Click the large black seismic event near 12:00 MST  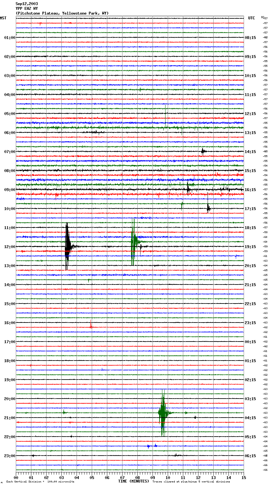68,246
